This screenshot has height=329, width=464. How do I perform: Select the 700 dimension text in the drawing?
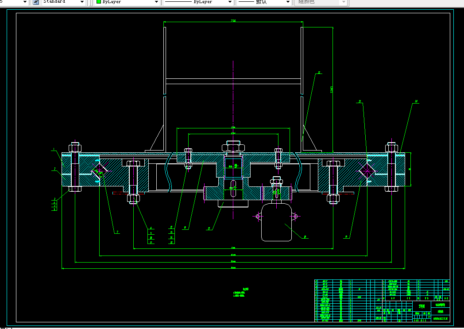[233, 21]
